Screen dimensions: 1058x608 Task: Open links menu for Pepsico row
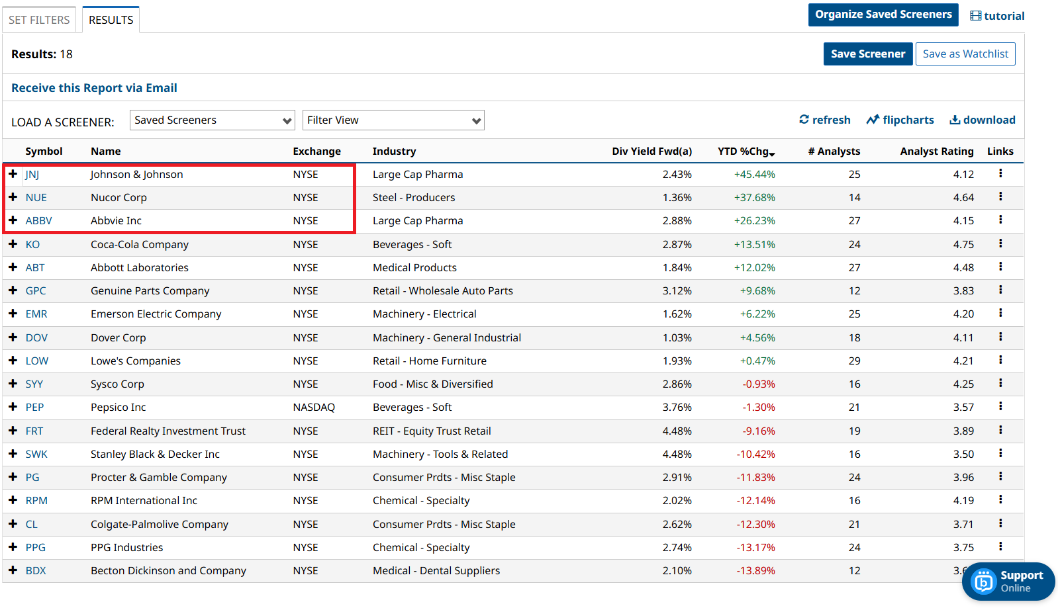[x=1000, y=406]
